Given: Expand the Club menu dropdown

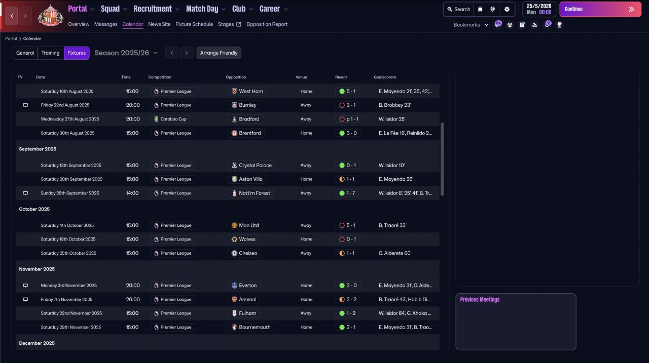Looking at the screenshot, I should point(250,9).
